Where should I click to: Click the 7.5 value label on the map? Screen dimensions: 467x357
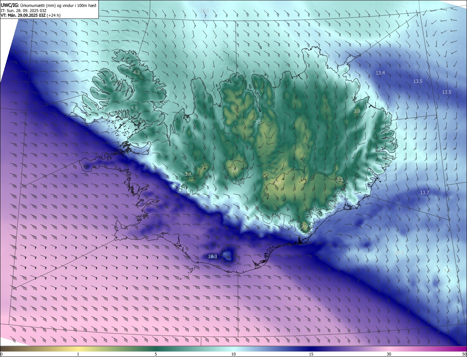(258, 122)
